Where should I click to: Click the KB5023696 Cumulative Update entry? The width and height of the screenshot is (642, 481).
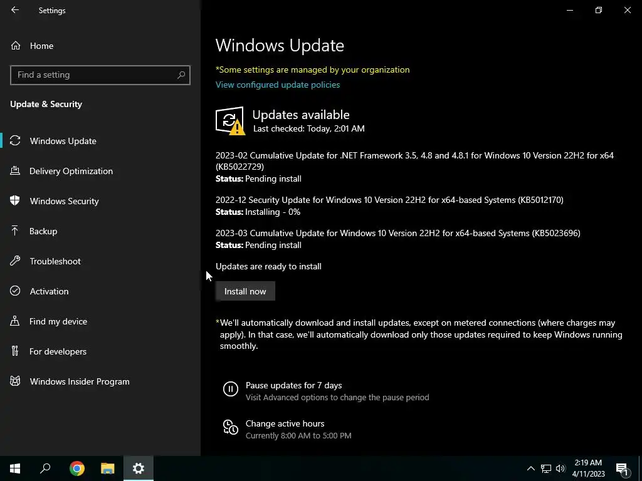(x=398, y=233)
